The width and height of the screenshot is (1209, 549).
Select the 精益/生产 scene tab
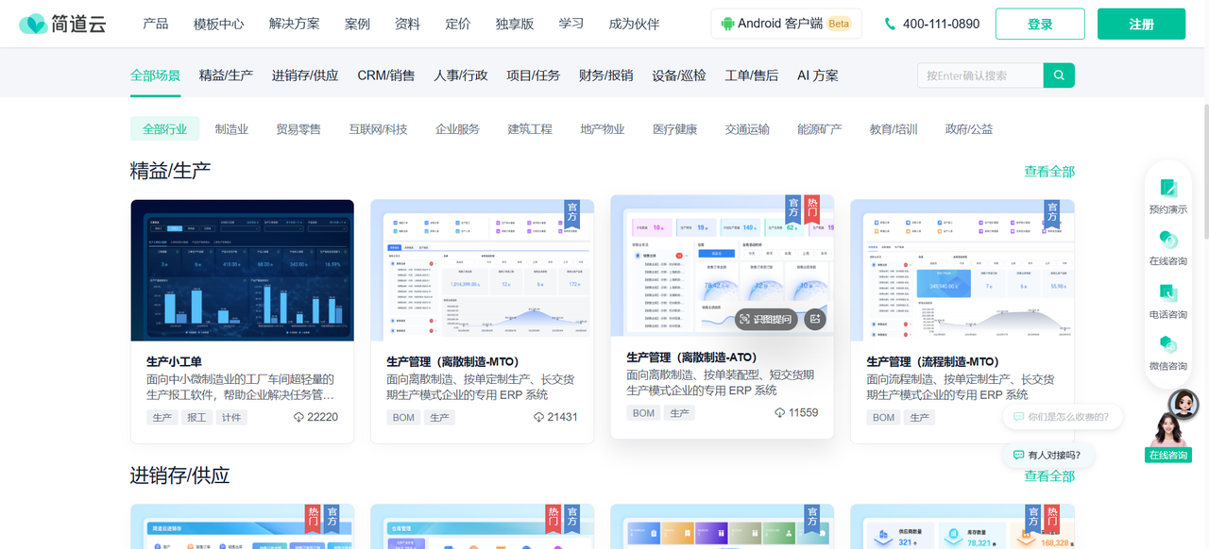click(226, 75)
